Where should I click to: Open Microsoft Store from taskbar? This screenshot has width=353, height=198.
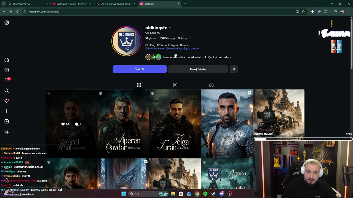click(181, 194)
